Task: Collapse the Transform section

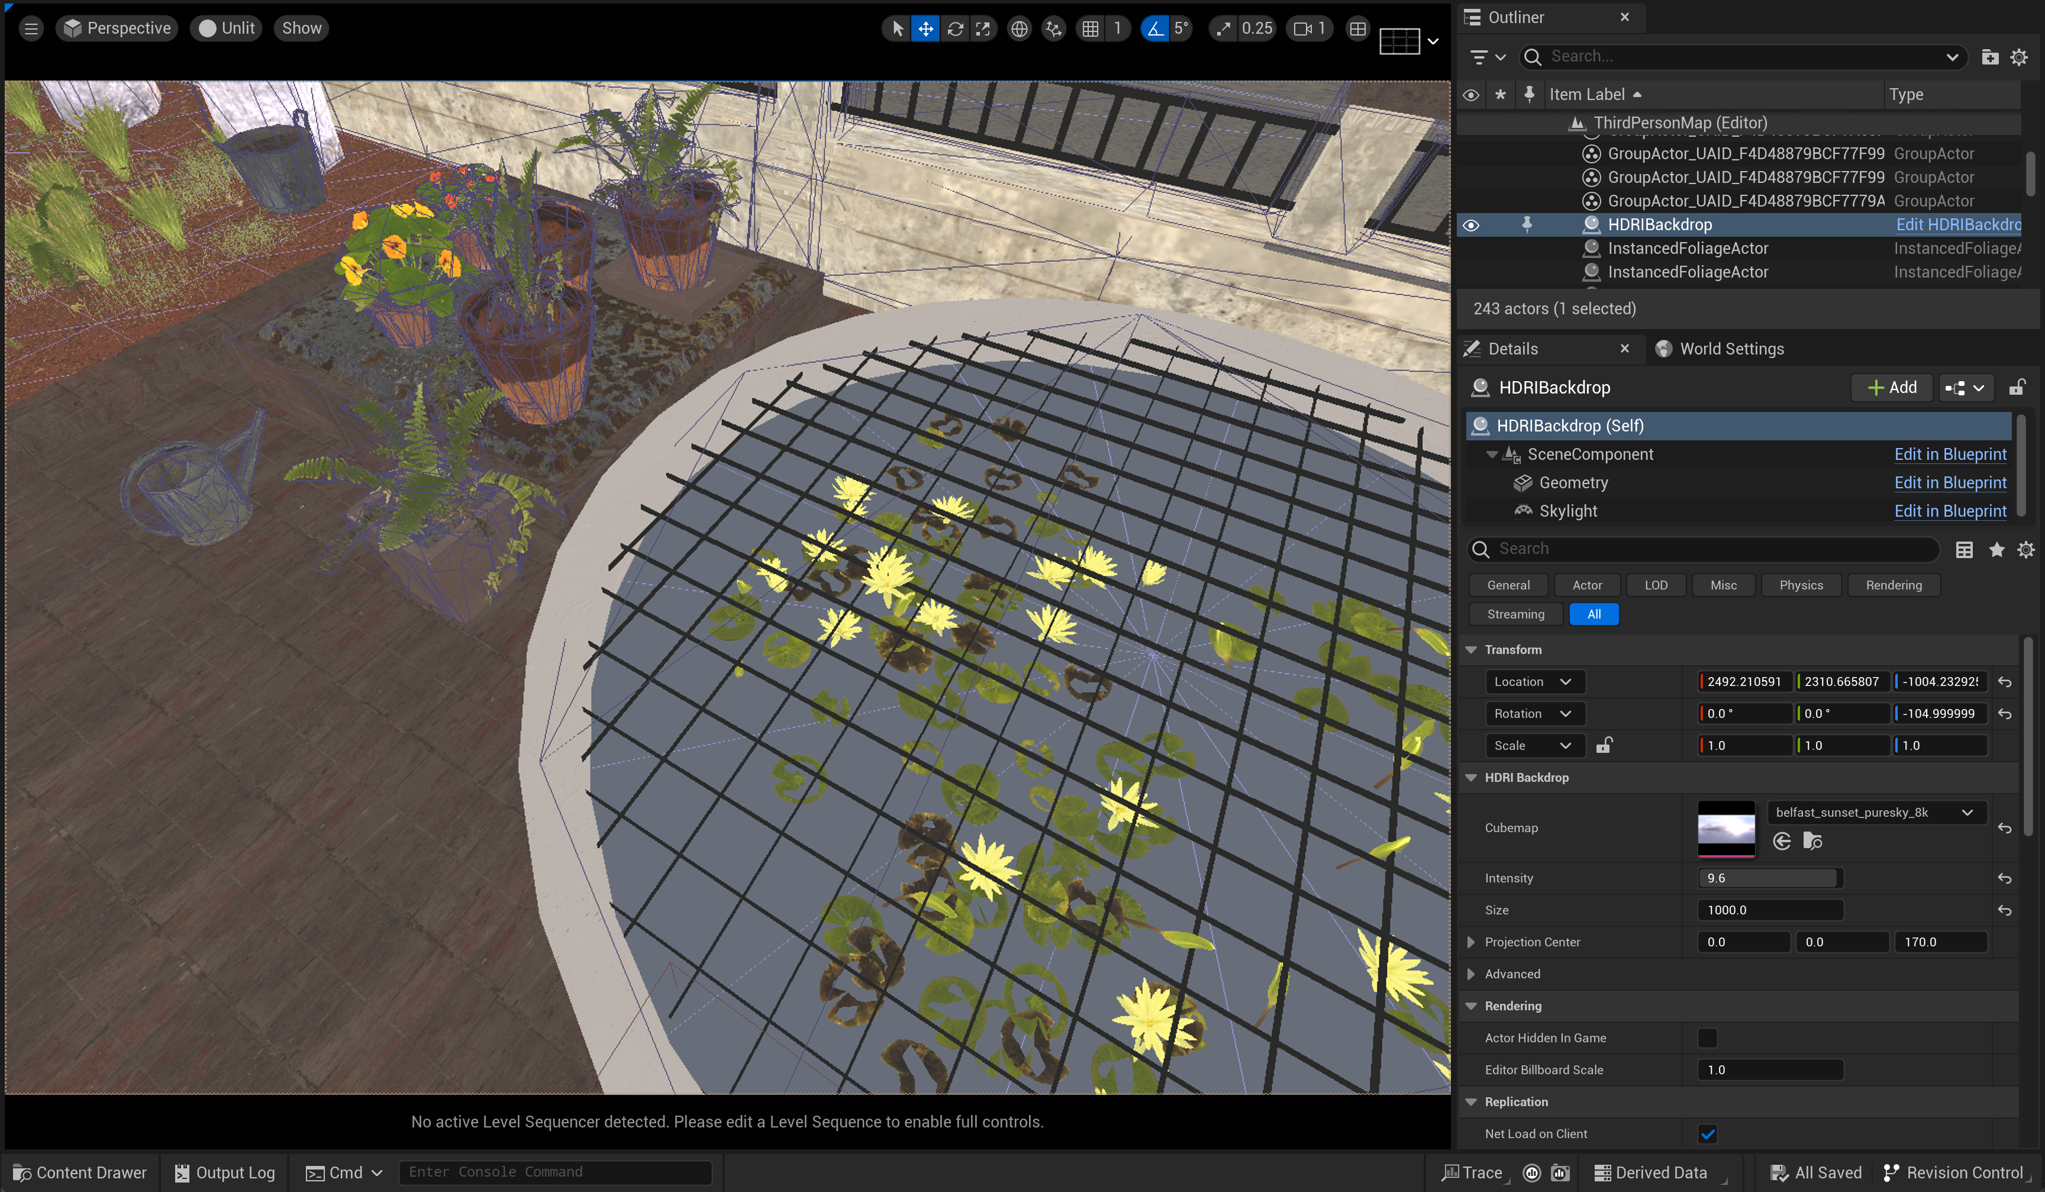Action: [x=1470, y=650]
